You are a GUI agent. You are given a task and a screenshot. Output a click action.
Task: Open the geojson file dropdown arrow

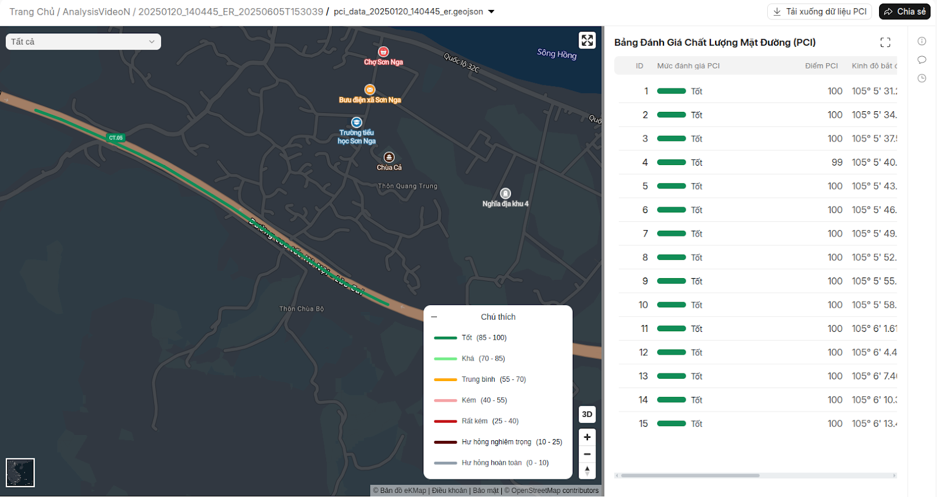491,12
